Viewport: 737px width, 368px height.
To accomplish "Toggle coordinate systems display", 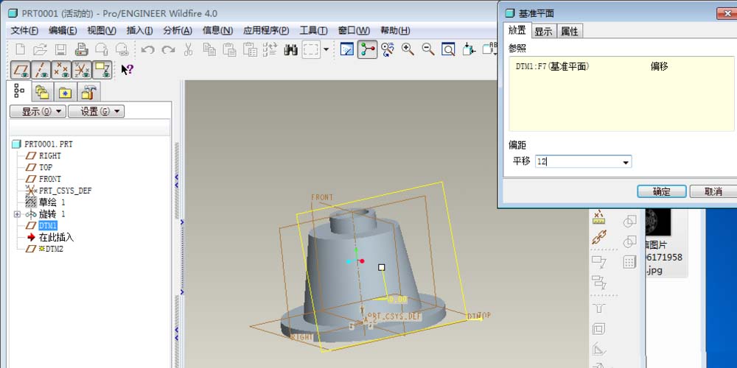I will tap(81, 70).
